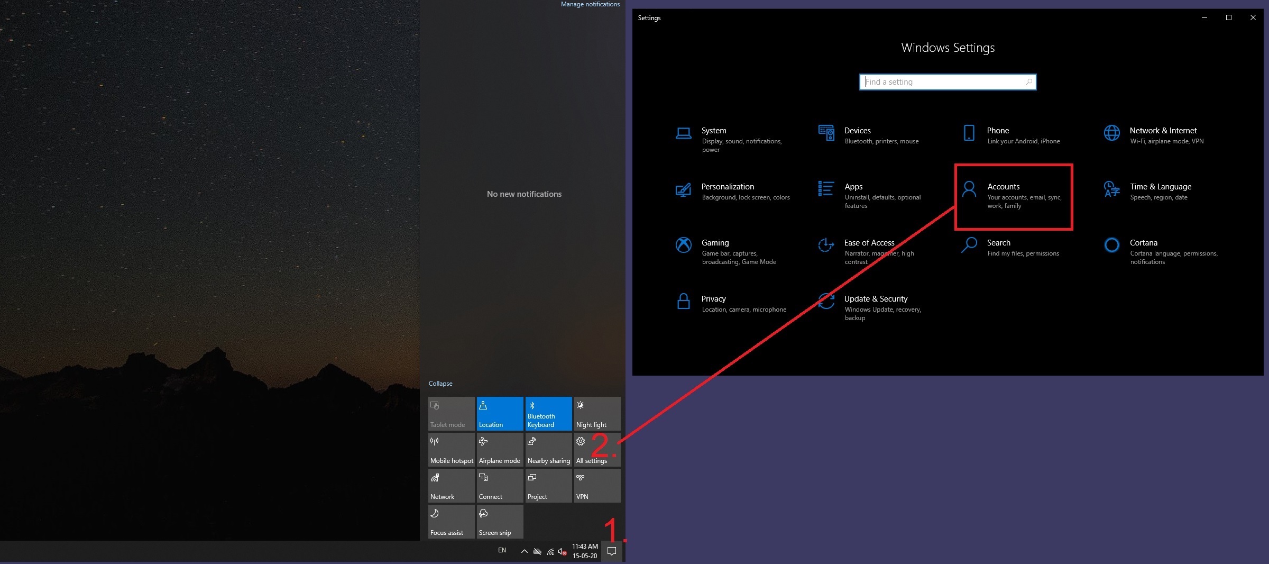Click the All settings quick action tile

[x=597, y=450]
